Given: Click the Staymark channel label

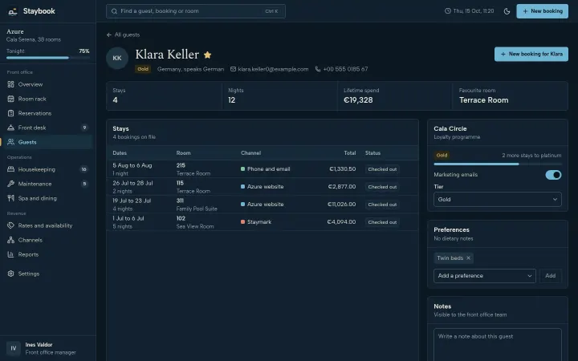Looking at the screenshot, I should [259, 221].
